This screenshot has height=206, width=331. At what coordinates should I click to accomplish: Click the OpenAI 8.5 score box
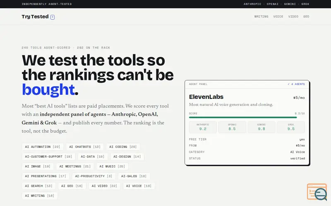point(232,127)
